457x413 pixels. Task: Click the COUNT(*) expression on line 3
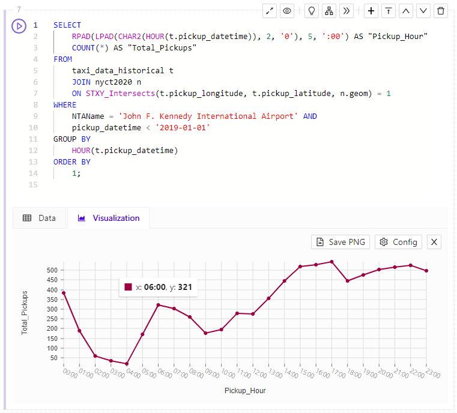pos(90,48)
